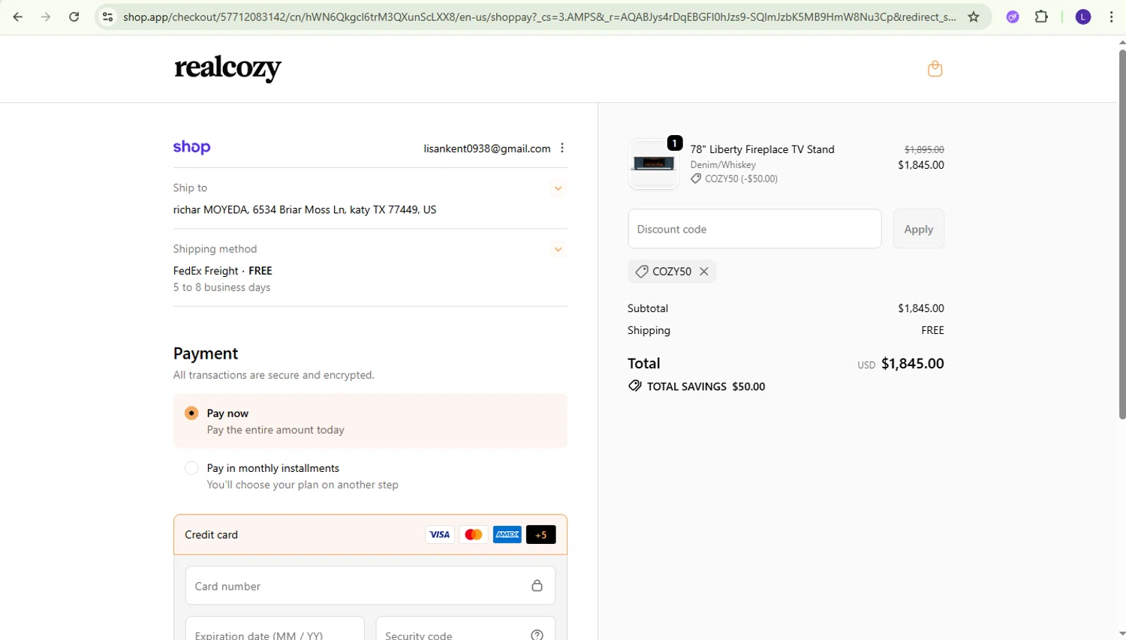
Task: Click the scrollbar down arrow
Action: (1121, 635)
